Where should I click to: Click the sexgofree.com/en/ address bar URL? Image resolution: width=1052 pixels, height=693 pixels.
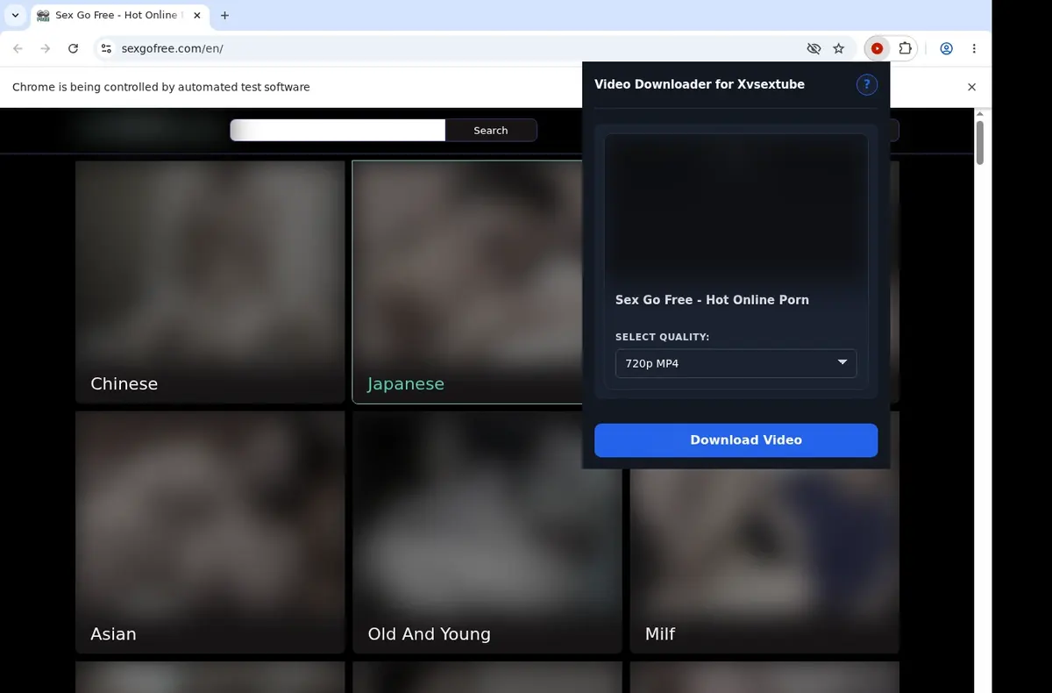tap(173, 48)
